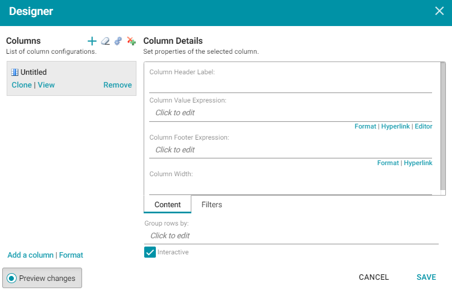This screenshot has width=452, height=292.
Task: Select the Untitled column table icon
Action: point(15,72)
